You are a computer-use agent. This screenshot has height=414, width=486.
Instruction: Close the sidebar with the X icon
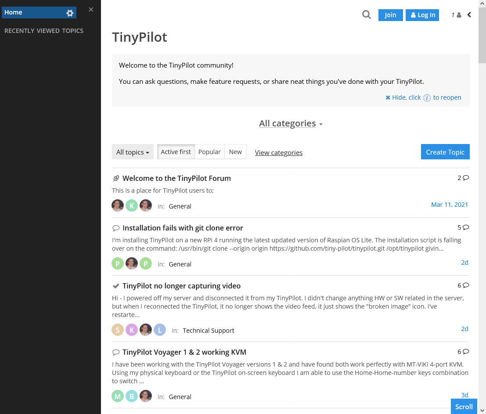91,10
